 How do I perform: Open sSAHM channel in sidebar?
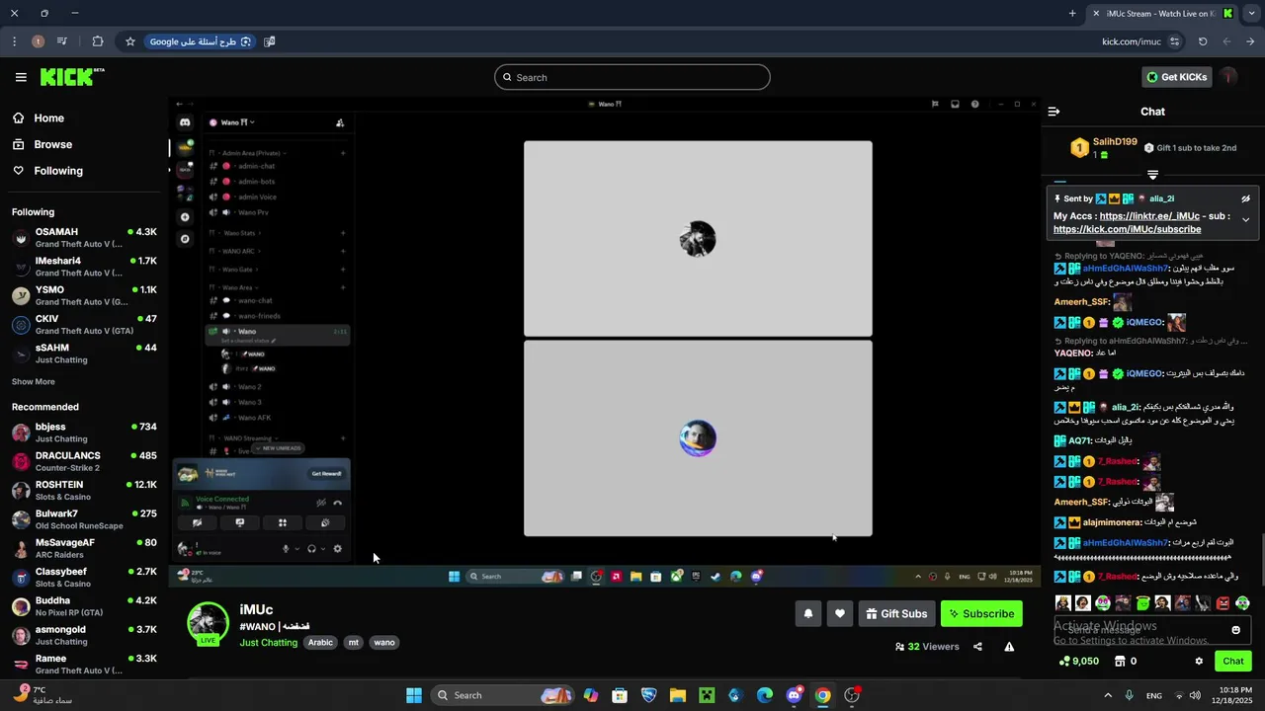coord(84,354)
